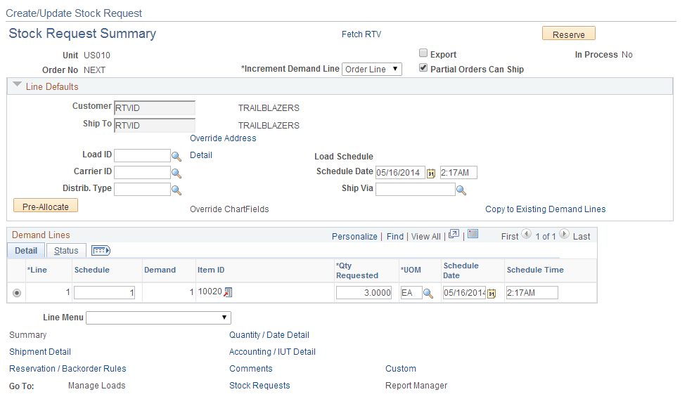
Task: Uncheck Partial Orders Can Ship
Action: (x=423, y=68)
